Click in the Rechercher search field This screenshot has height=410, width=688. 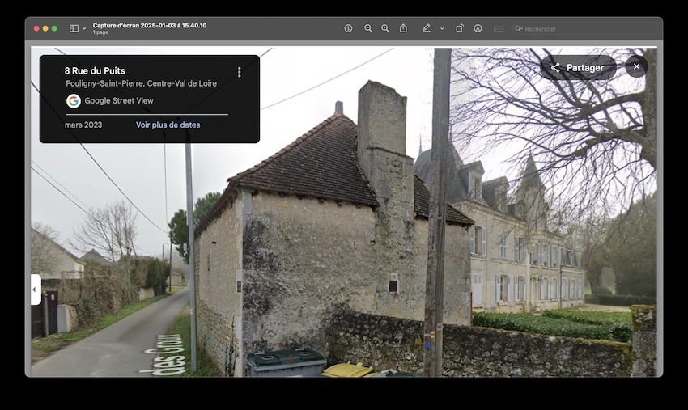click(583, 29)
